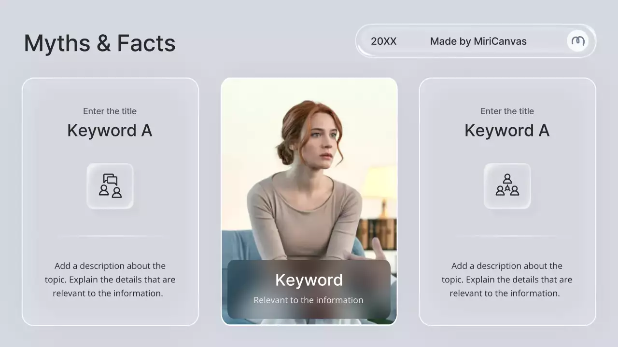This screenshot has height=347, width=618.
Task: Select the right card description paragraph
Action: (x=507, y=280)
